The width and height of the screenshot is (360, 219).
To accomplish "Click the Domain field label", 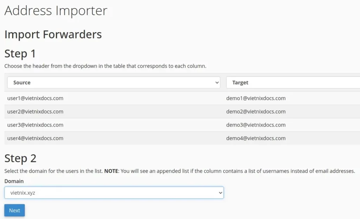I will tap(14, 181).
